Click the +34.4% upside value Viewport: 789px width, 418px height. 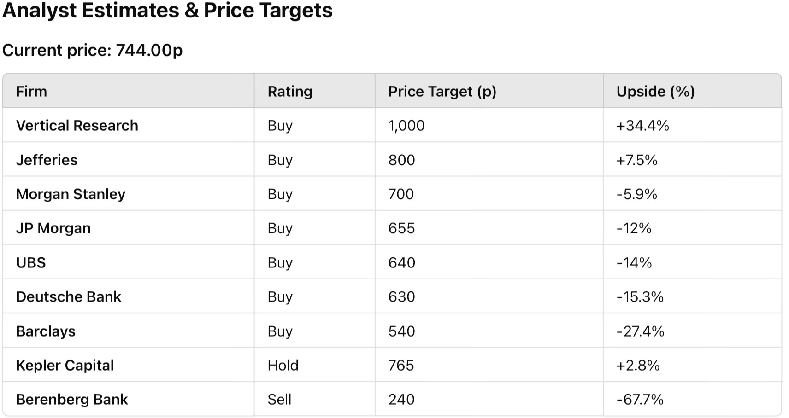pyautogui.click(x=642, y=125)
